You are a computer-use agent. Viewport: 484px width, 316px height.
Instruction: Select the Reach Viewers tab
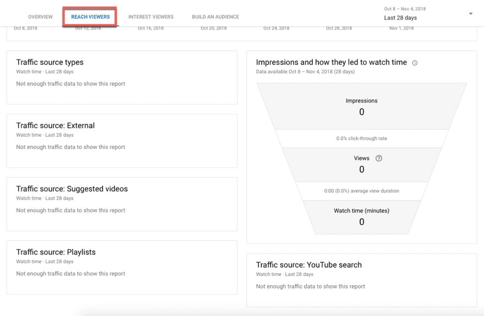90,16
